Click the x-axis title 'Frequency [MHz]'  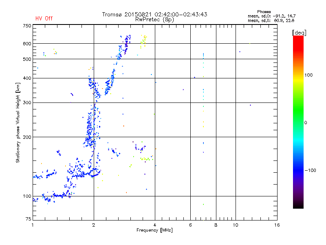tap(154, 230)
